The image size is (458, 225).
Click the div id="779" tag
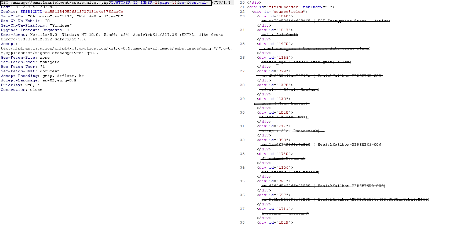point(274,71)
